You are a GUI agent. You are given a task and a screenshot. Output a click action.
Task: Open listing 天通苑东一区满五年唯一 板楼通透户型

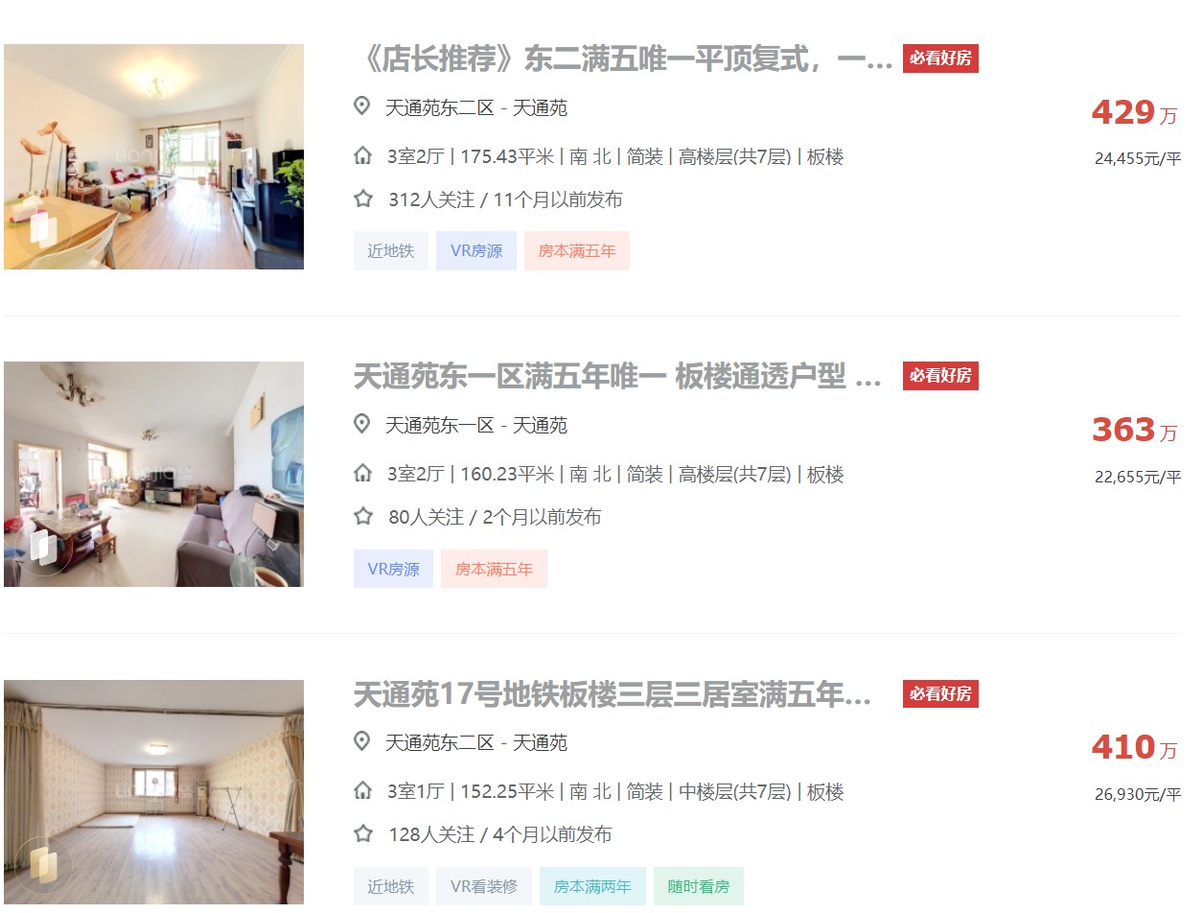coord(617,376)
